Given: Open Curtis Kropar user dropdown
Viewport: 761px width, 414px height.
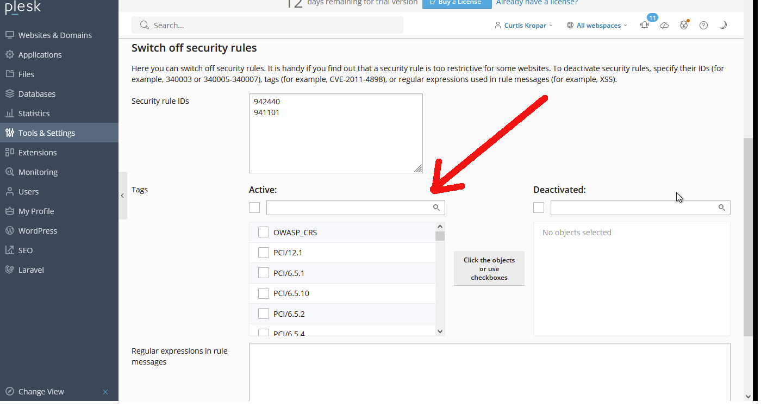Looking at the screenshot, I should [524, 25].
